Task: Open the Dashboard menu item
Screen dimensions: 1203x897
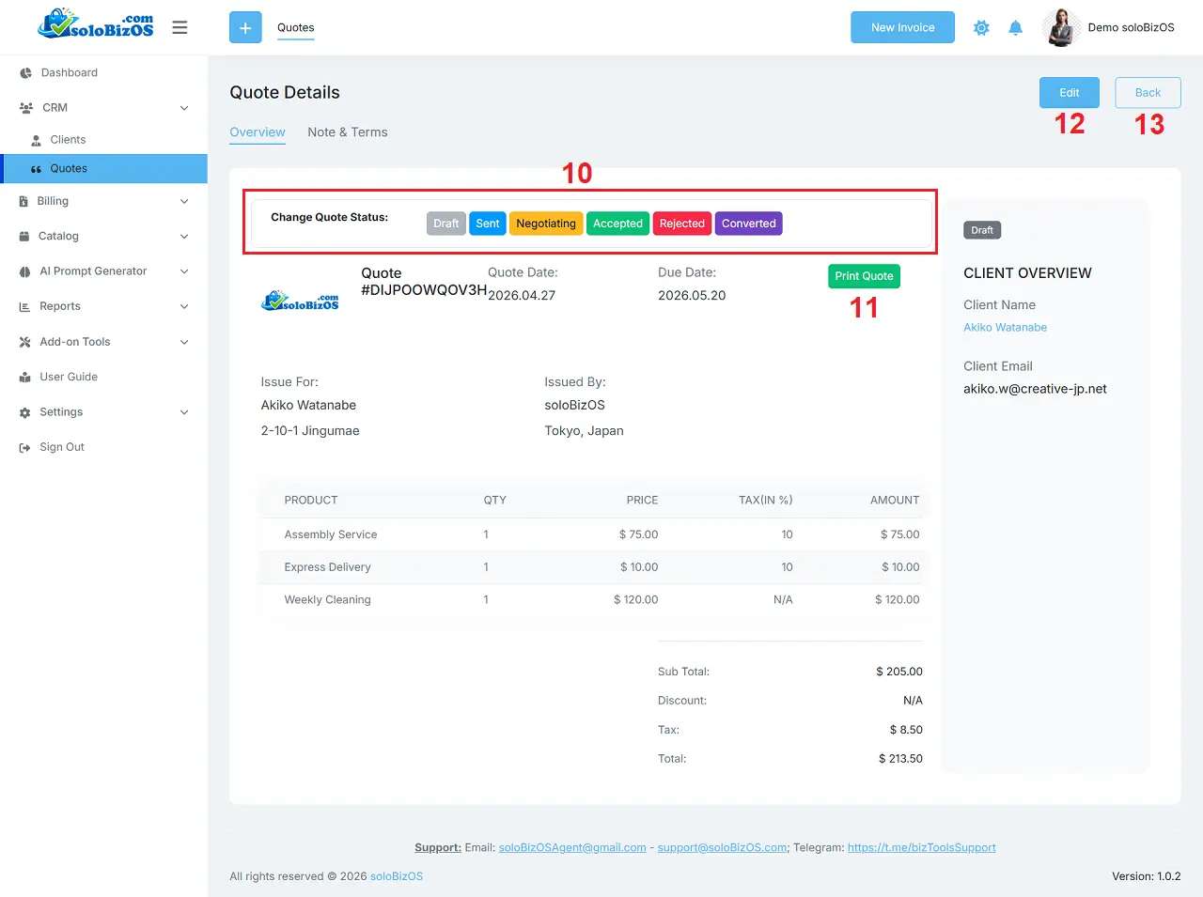Action: point(103,73)
